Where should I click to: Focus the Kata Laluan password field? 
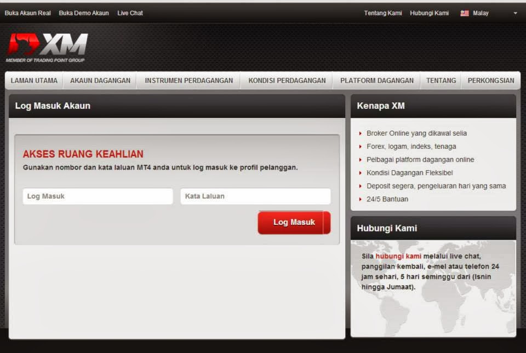pos(256,196)
